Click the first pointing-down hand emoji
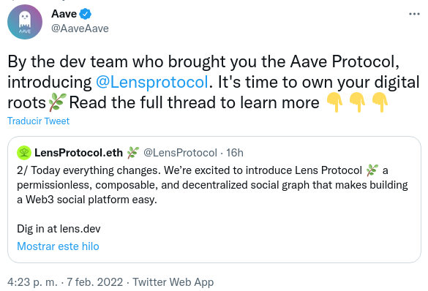 click(335, 102)
